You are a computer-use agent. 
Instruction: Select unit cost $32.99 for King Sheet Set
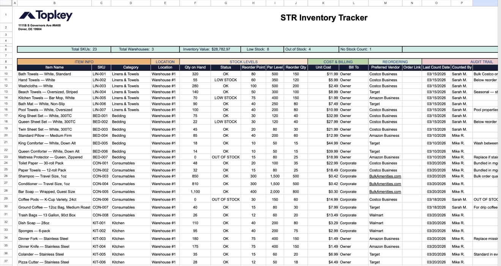[323, 116]
